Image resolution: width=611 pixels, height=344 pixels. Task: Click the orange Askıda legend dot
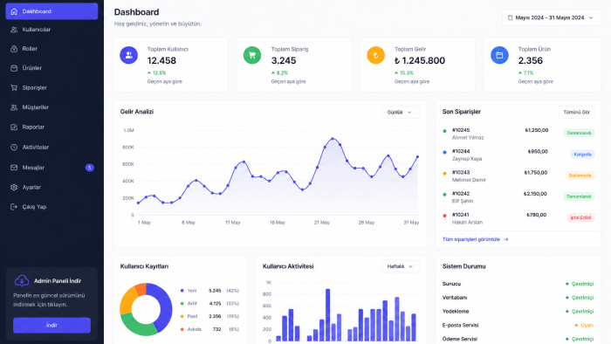click(182, 329)
